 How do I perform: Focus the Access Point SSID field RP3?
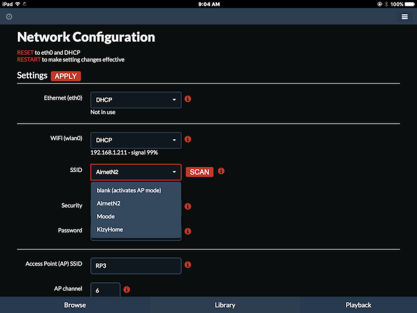pyautogui.click(x=136, y=266)
